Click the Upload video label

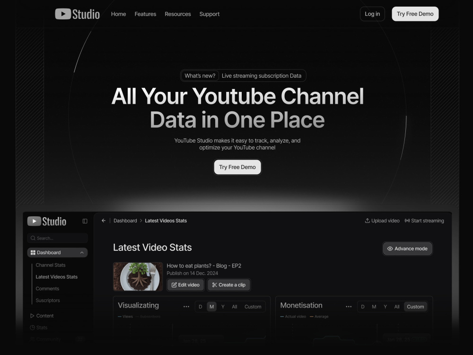pos(385,221)
